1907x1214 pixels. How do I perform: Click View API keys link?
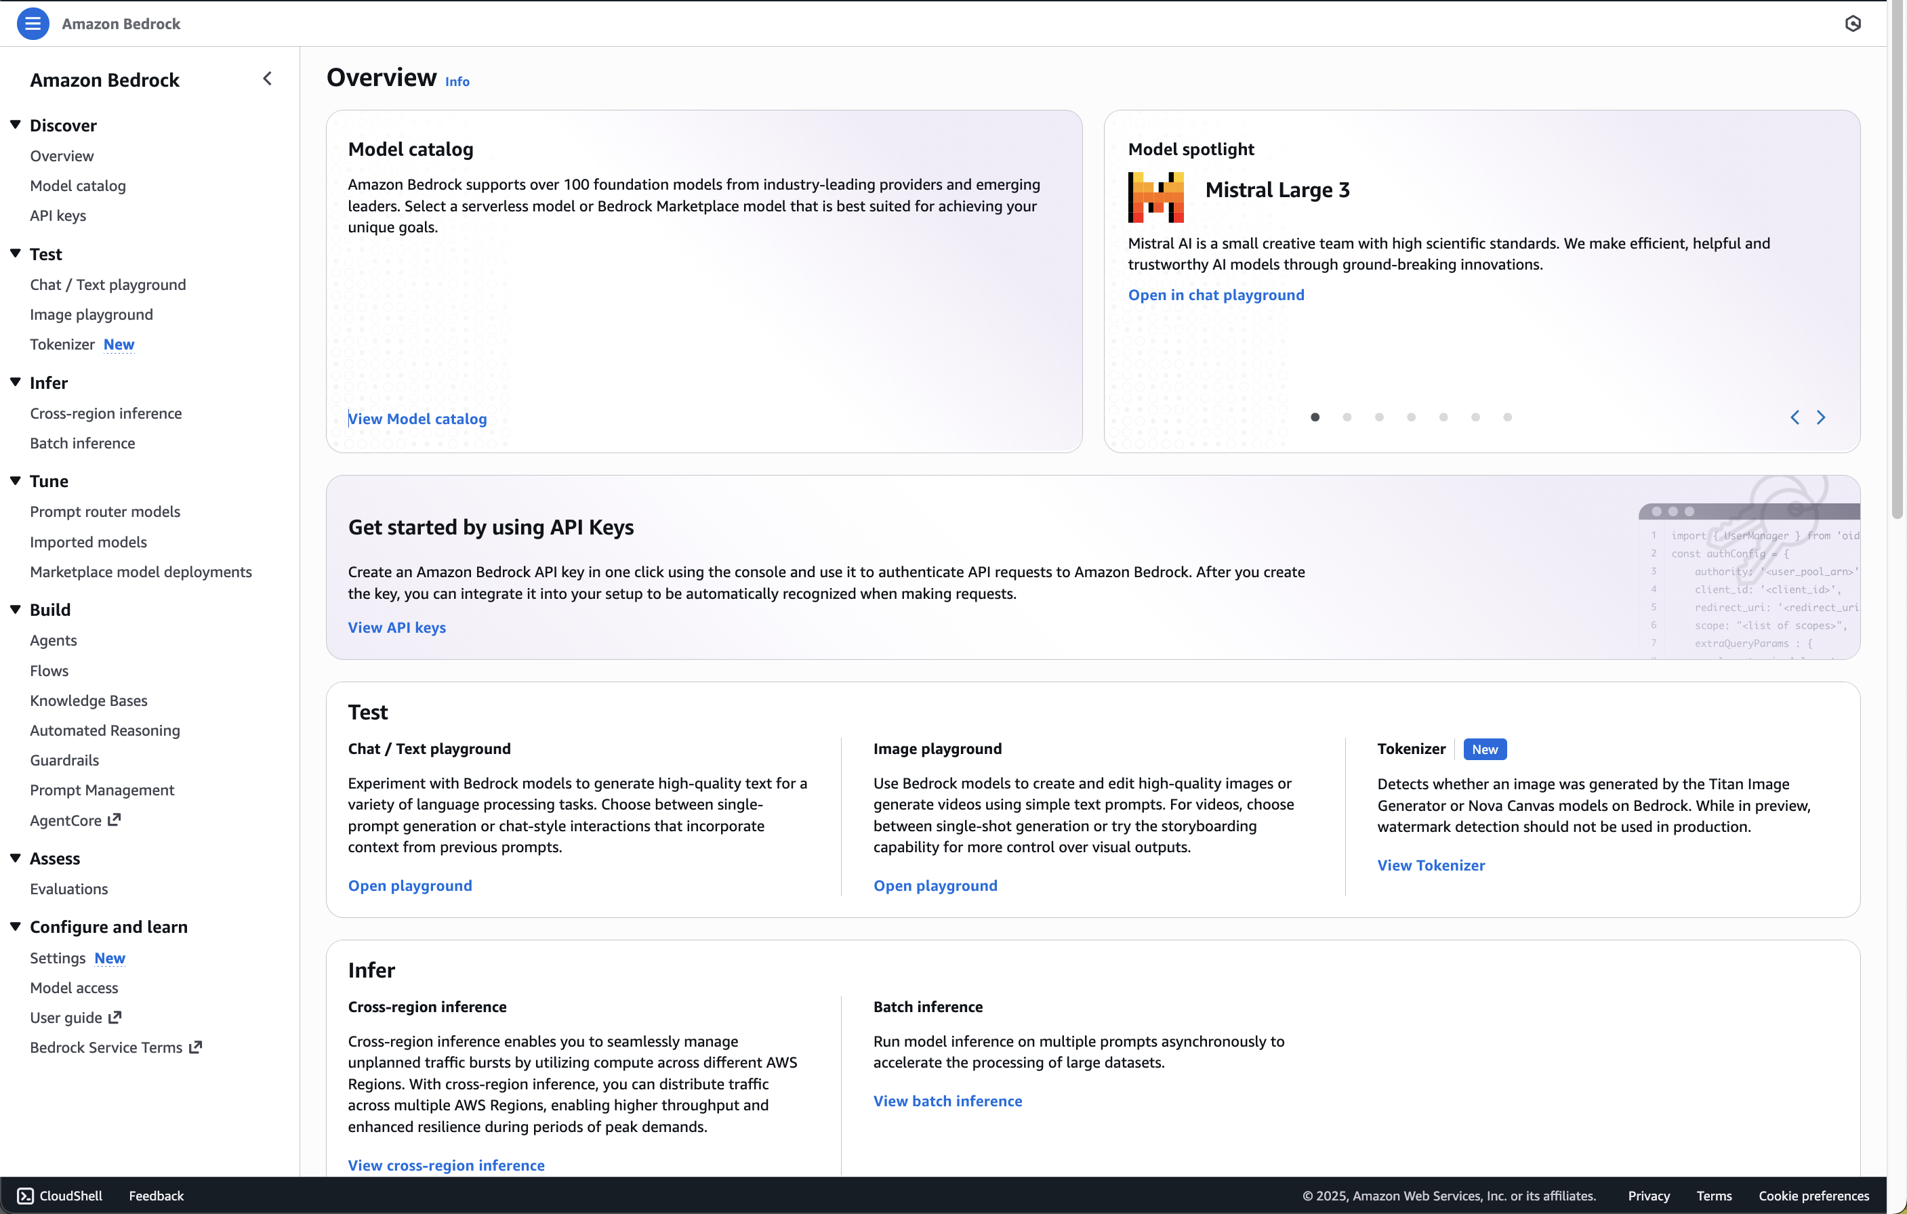point(396,627)
